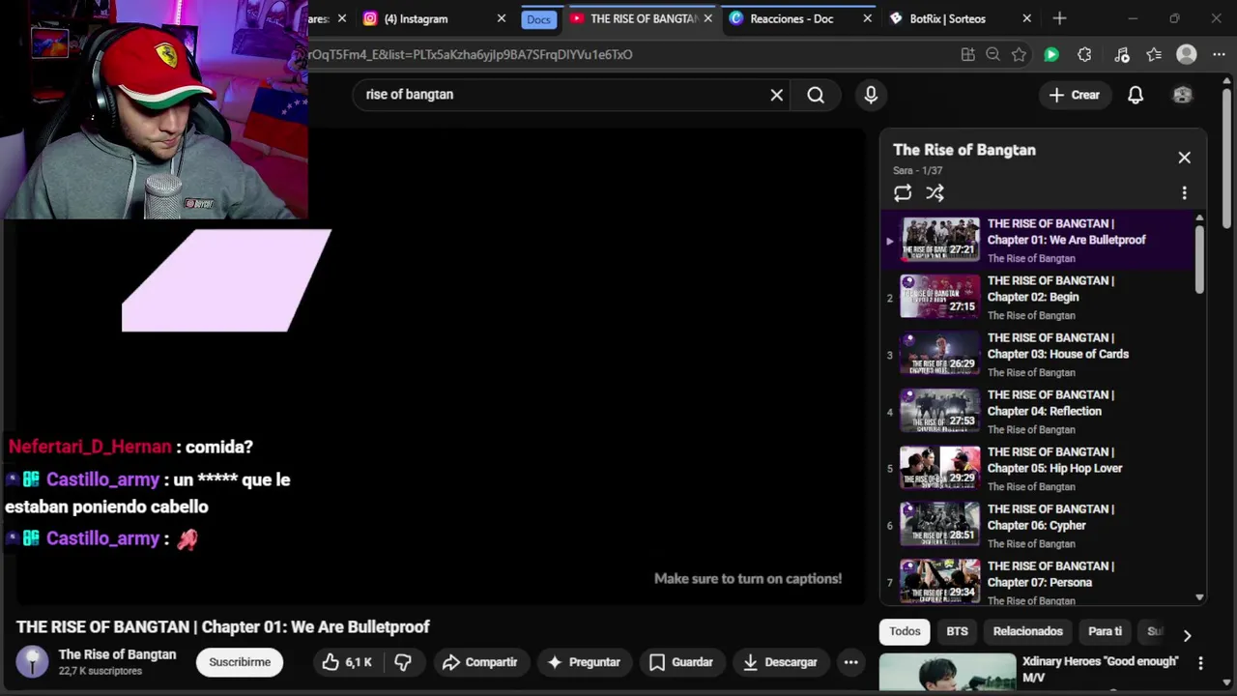The width and height of the screenshot is (1237, 696).
Task: Open the media control toolbar icon
Action: click(1121, 55)
